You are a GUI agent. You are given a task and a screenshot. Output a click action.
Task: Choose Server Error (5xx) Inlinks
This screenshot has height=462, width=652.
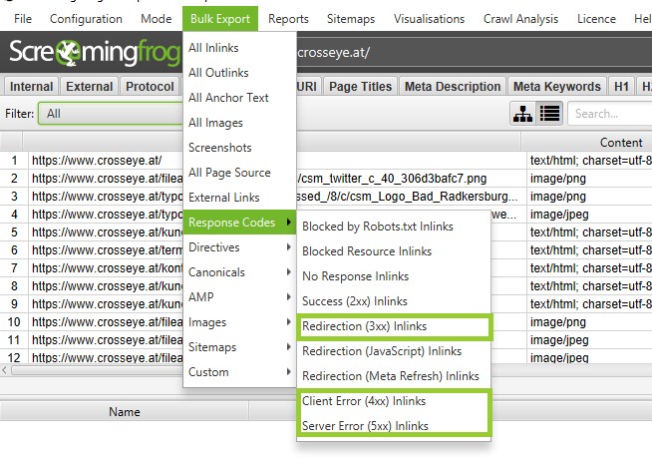click(394, 426)
